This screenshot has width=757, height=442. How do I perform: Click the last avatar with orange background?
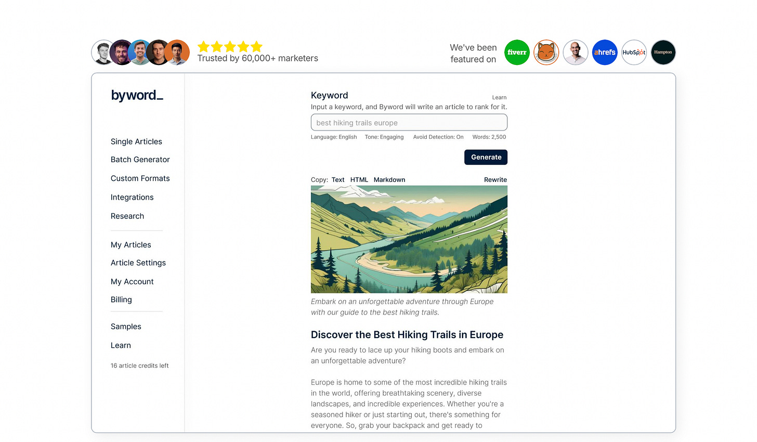[x=178, y=53]
